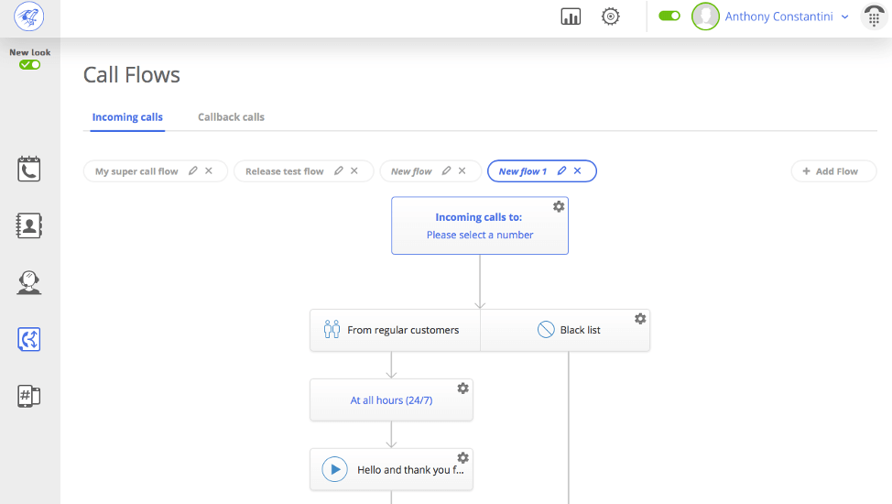
Task: Toggle the New look switch
Action: tap(29, 65)
